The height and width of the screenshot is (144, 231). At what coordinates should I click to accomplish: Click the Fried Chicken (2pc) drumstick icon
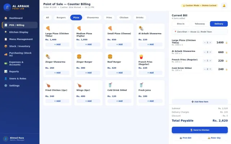coord(48,85)
